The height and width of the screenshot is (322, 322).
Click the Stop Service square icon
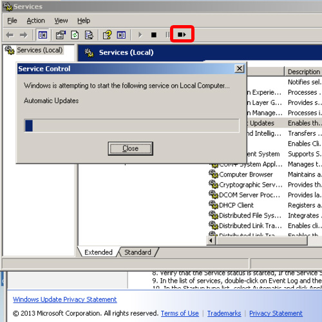pyautogui.click(x=154, y=35)
